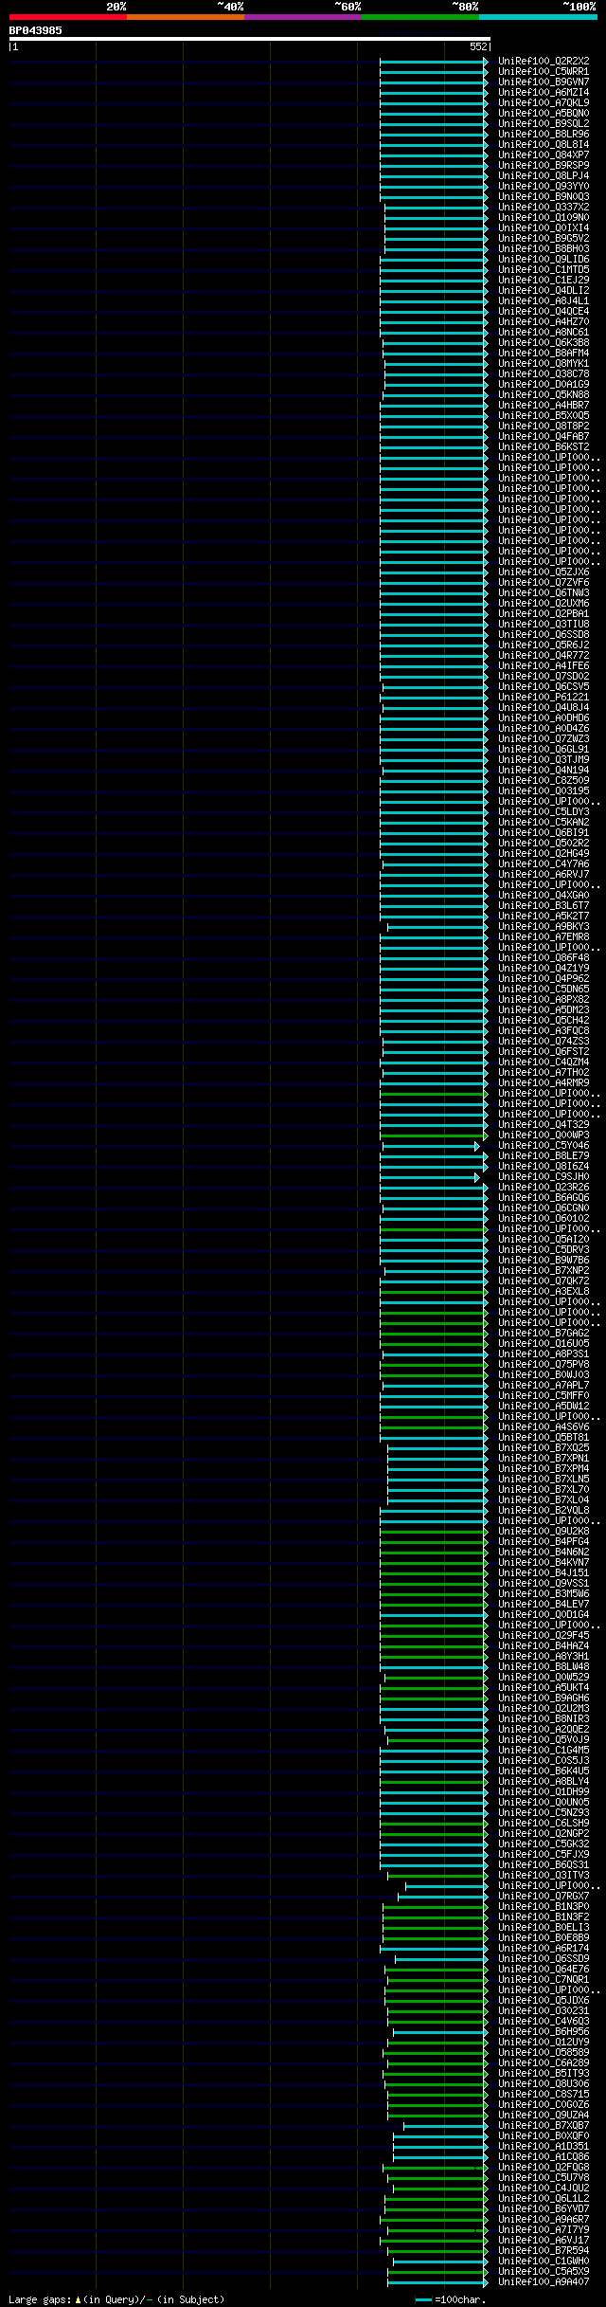Click hit label UniRef100_Q6SSD9

click(544, 1959)
